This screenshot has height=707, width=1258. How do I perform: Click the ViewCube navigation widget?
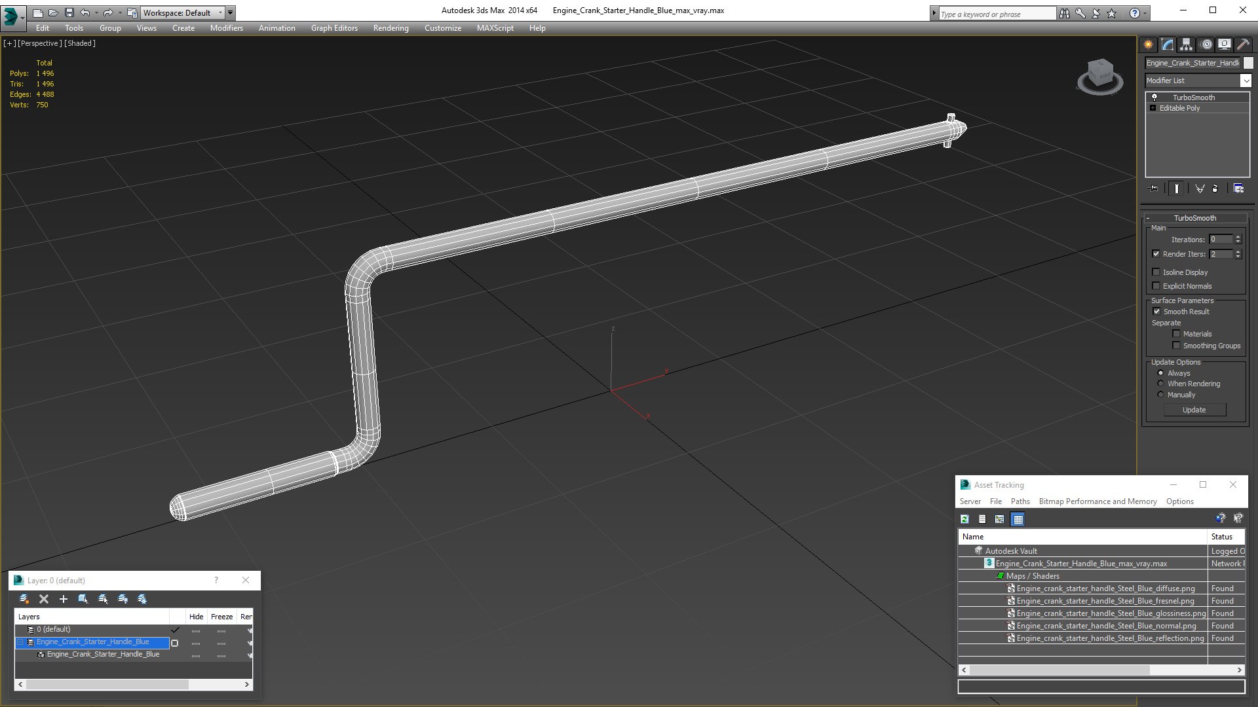(x=1100, y=75)
